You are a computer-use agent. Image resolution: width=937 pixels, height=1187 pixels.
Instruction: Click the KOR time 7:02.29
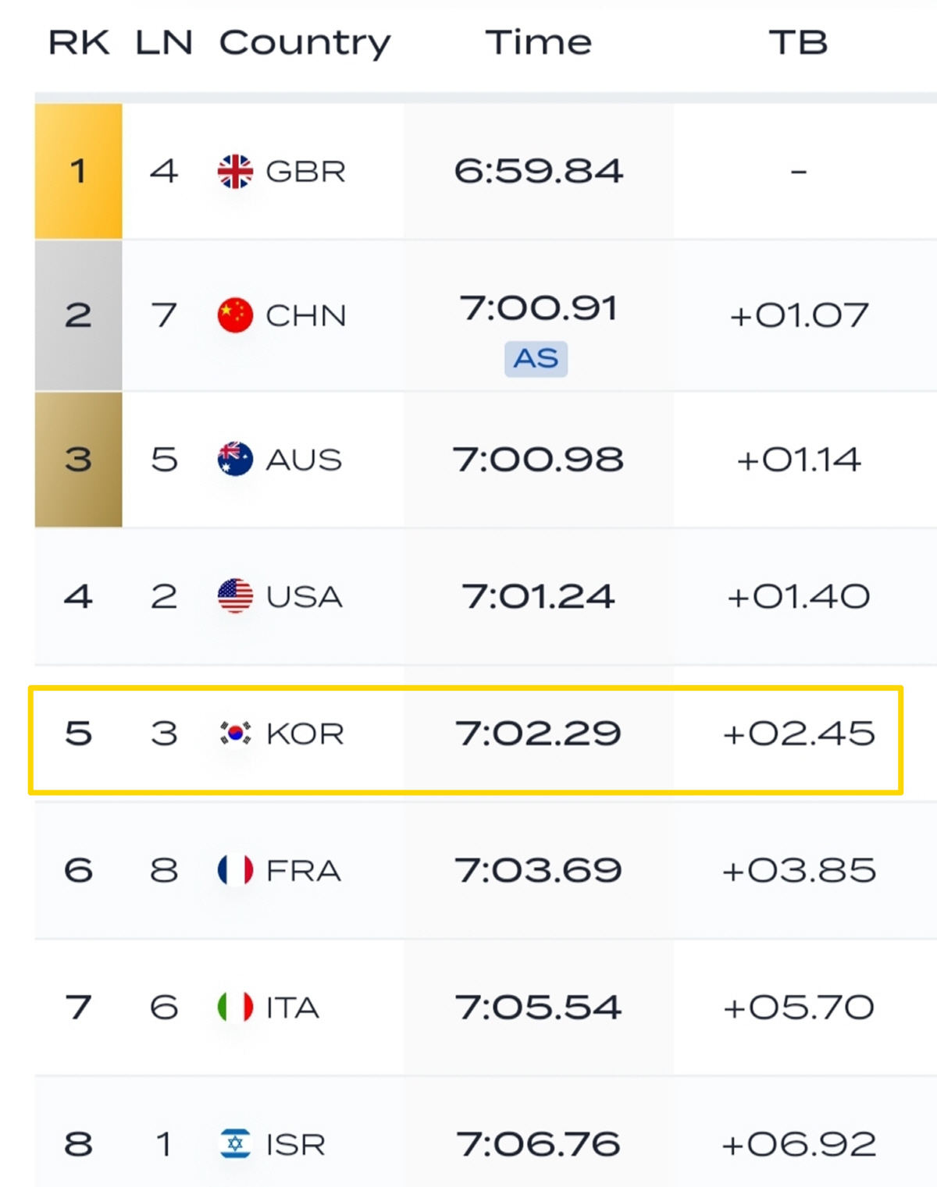pos(538,734)
